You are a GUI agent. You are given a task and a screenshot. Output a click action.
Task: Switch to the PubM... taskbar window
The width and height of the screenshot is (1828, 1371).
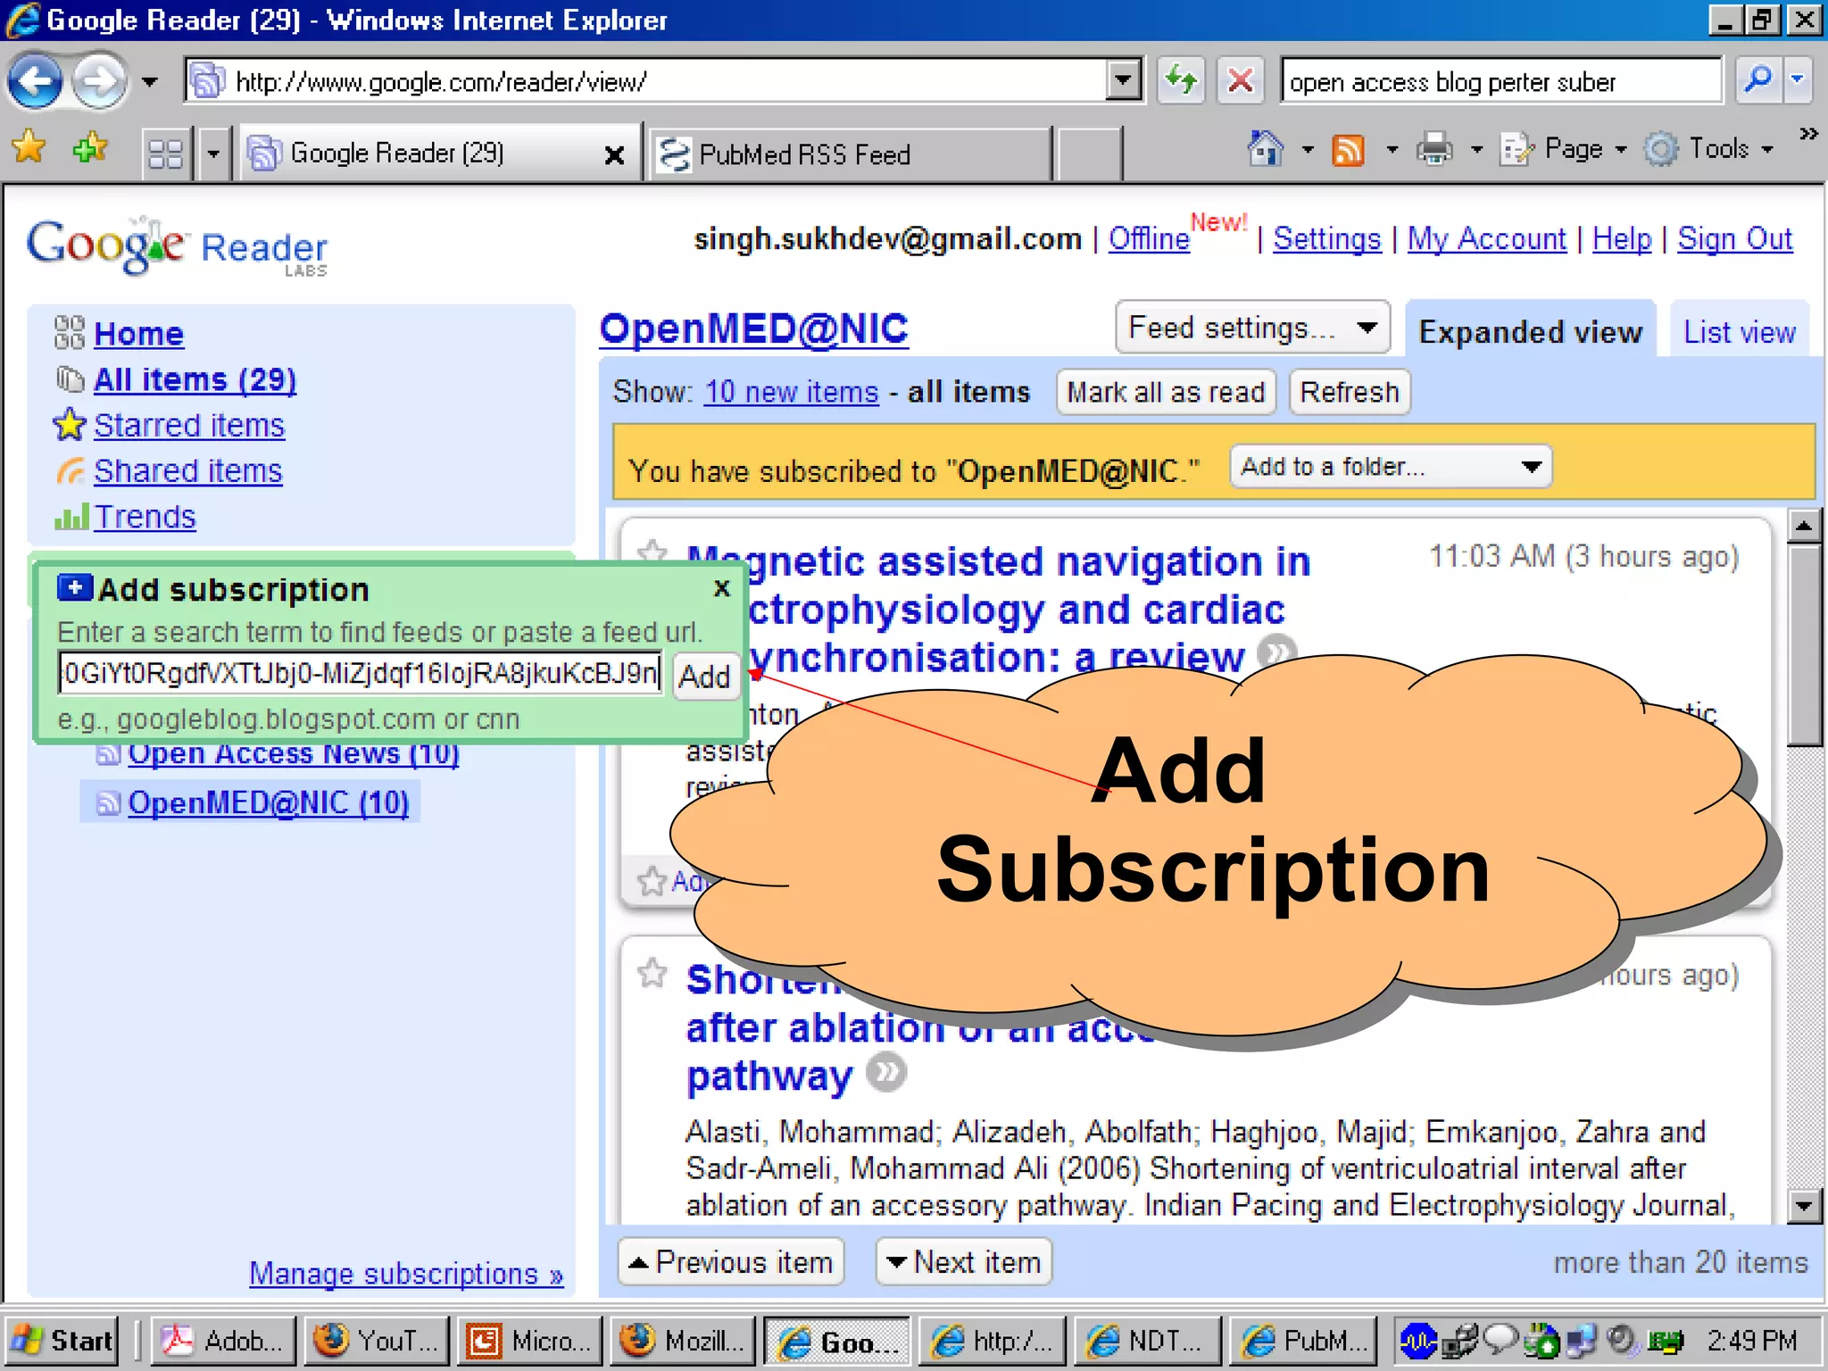[x=1303, y=1341]
